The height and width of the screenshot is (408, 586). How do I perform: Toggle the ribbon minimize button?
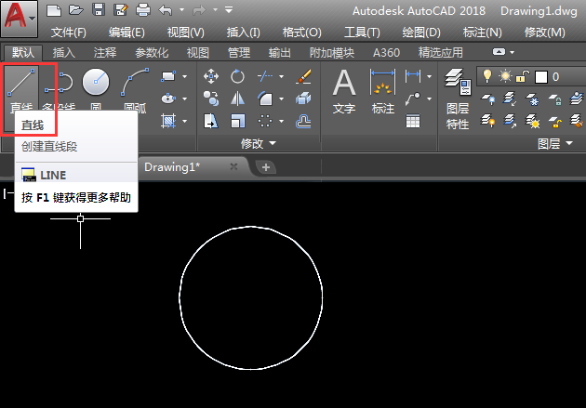point(499,52)
